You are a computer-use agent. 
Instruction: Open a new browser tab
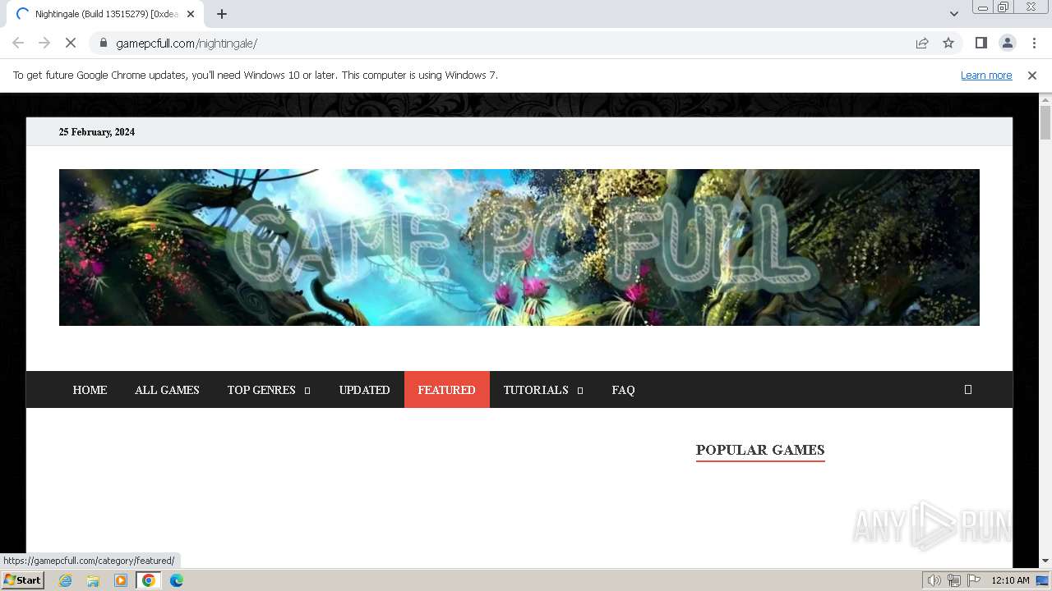(x=222, y=14)
